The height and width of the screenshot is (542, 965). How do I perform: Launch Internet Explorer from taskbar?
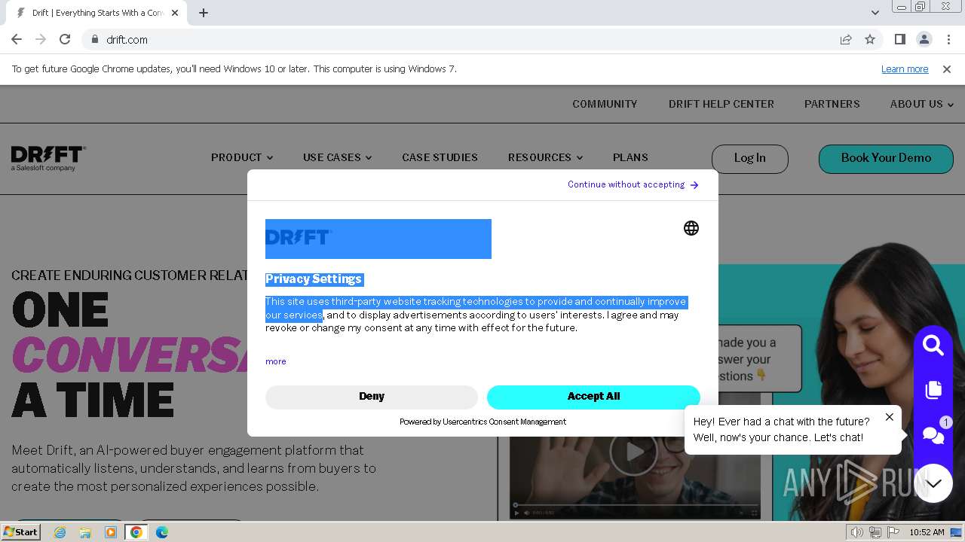coord(60,532)
